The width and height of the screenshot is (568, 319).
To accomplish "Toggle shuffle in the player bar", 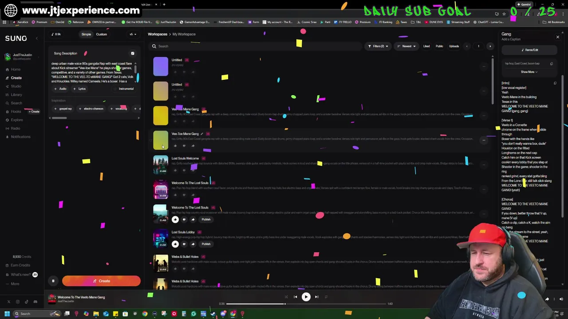I will coord(286,297).
